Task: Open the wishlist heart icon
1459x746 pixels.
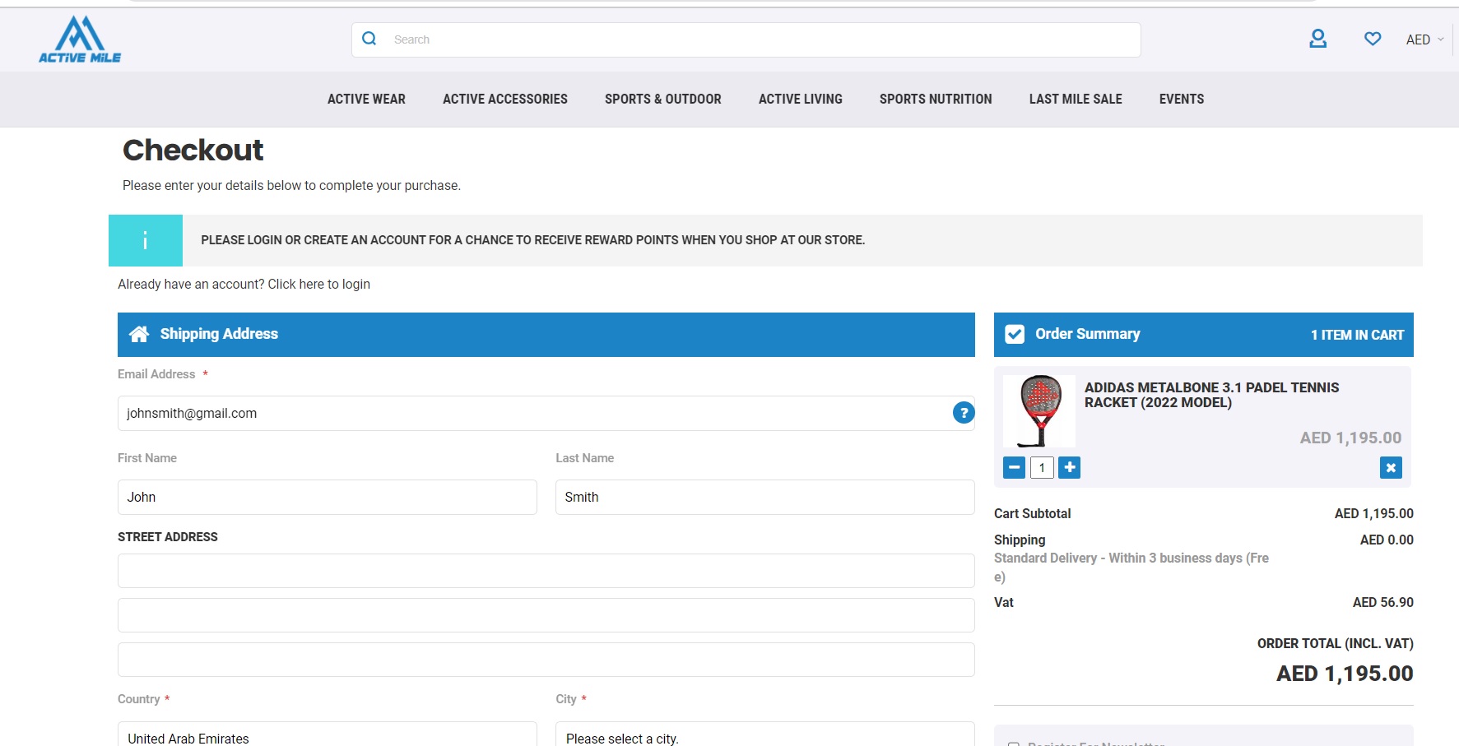Action: pyautogui.click(x=1373, y=39)
